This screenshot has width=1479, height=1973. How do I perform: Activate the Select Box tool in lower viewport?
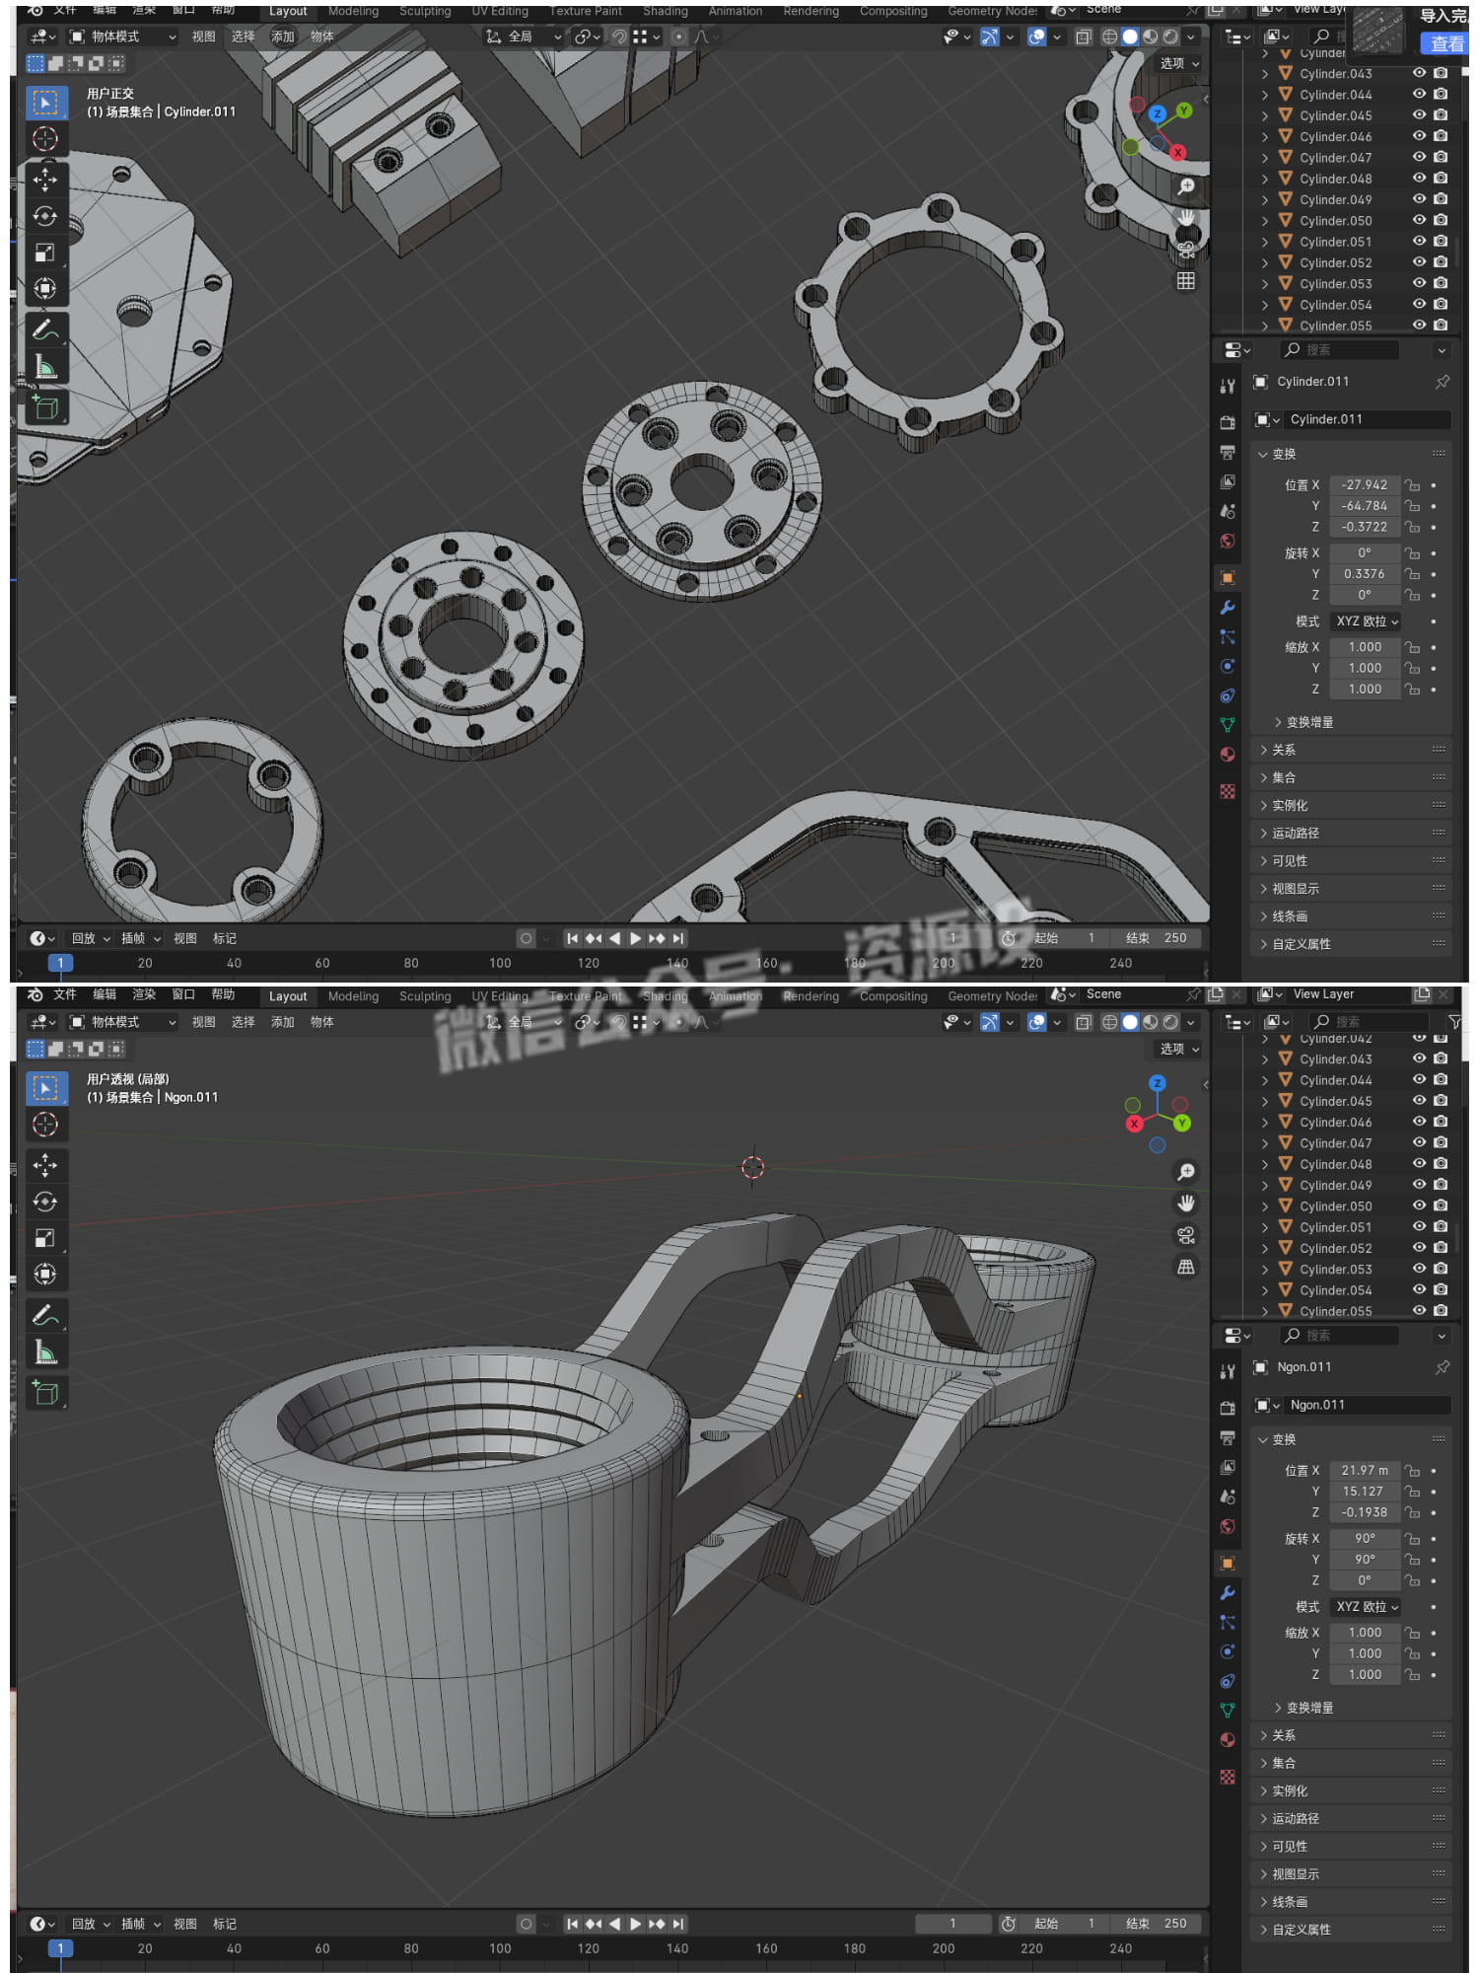[45, 1087]
